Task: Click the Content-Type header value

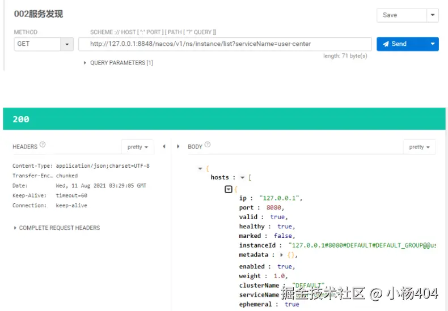Action: coord(103,166)
